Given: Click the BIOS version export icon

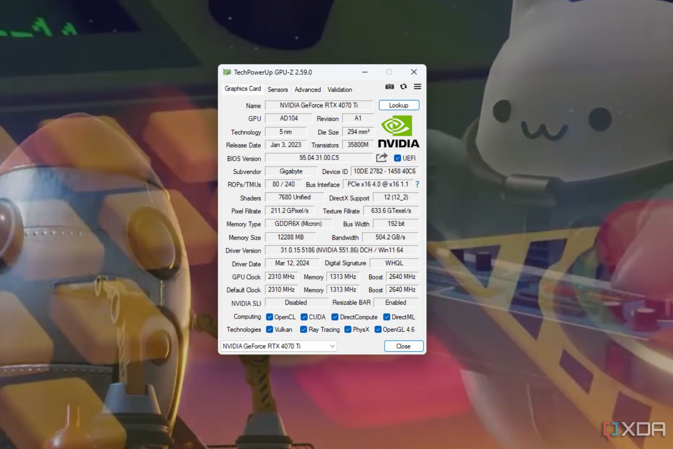Looking at the screenshot, I should point(382,158).
